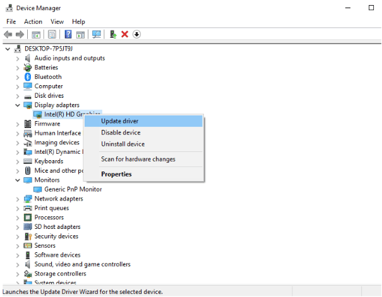Minimize the Device Manager window

pos(348,8)
